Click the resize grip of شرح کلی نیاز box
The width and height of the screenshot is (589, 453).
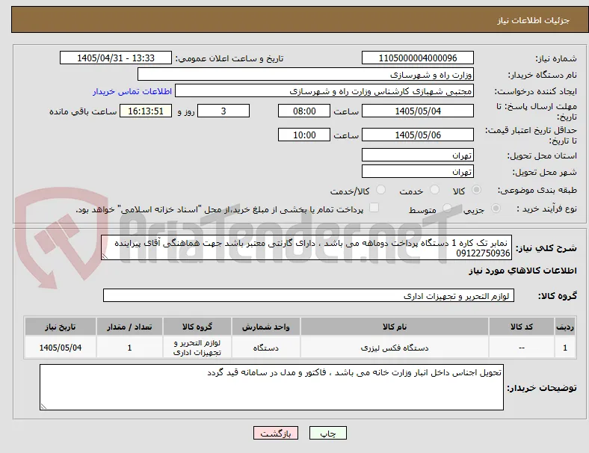pos(105,256)
